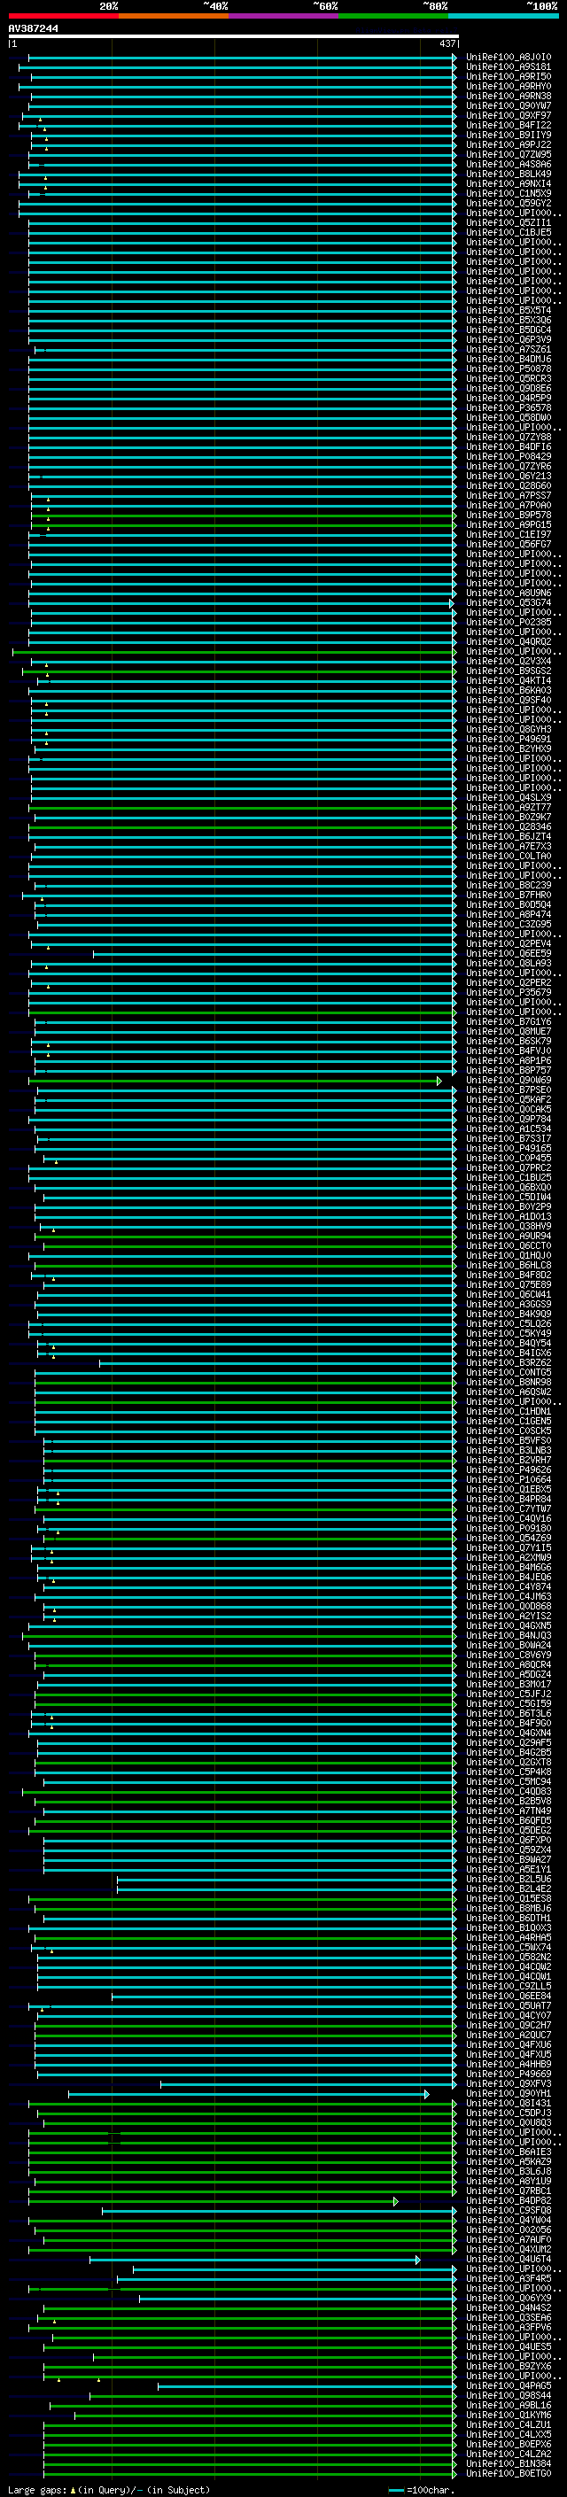The image size is (567, 2497).
Task: Open hit UniRef100_A8J0I0
Action: (x=509, y=58)
